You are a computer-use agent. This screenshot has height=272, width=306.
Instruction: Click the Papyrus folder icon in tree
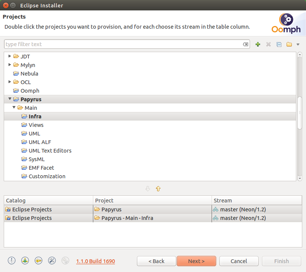[x=16, y=99]
